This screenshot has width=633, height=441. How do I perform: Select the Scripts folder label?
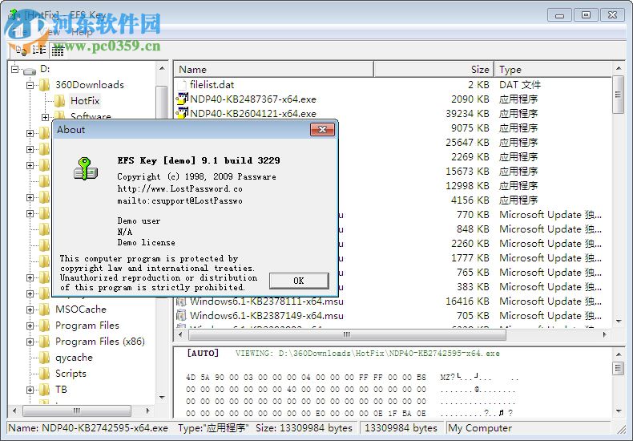[x=71, y=374]
